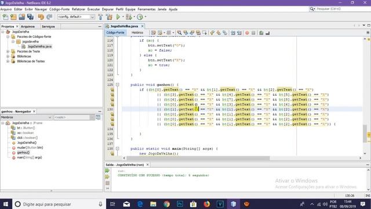Click the Start Macro Recording red icon
Image resolution: width=371 pixels, height=209 pixels.
247,33
